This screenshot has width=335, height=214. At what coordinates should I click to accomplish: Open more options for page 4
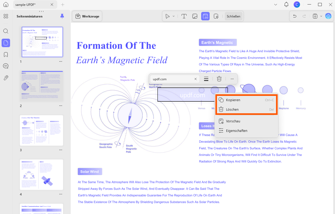click(61, 194)
